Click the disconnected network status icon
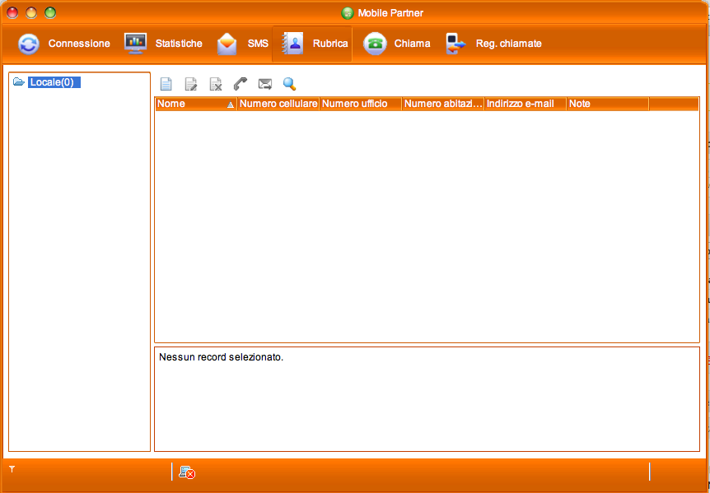The height and width of the screenshot is (493, 710). [187, 472]
